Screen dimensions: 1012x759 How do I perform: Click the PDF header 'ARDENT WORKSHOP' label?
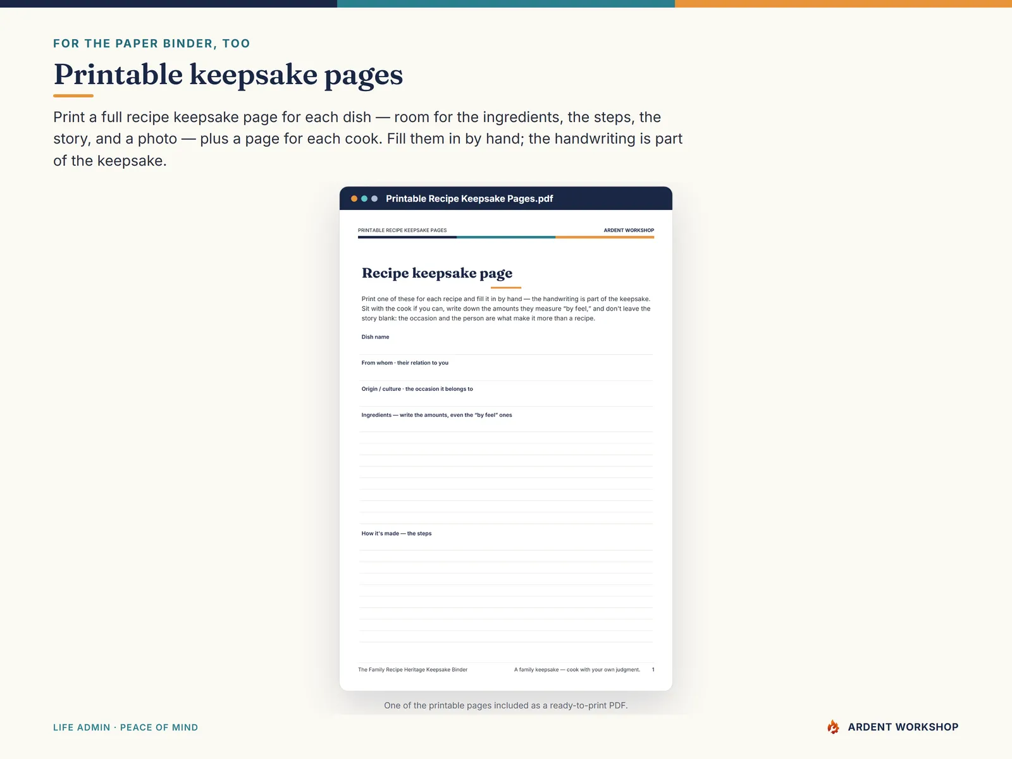tap(629, 230)
